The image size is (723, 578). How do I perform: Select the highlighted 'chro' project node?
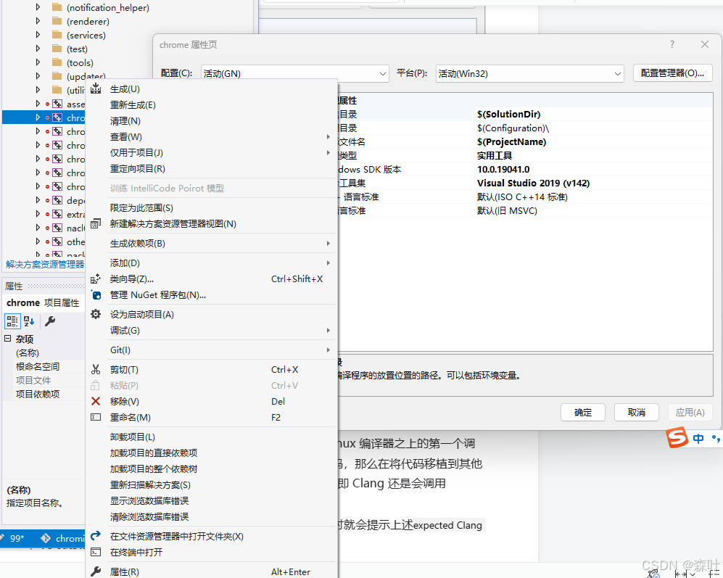(44, 117)
